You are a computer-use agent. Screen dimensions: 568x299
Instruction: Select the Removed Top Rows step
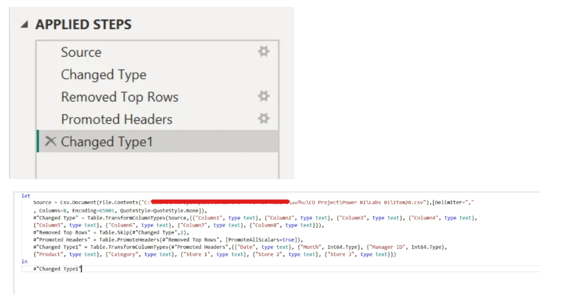(x=119, y=97)
